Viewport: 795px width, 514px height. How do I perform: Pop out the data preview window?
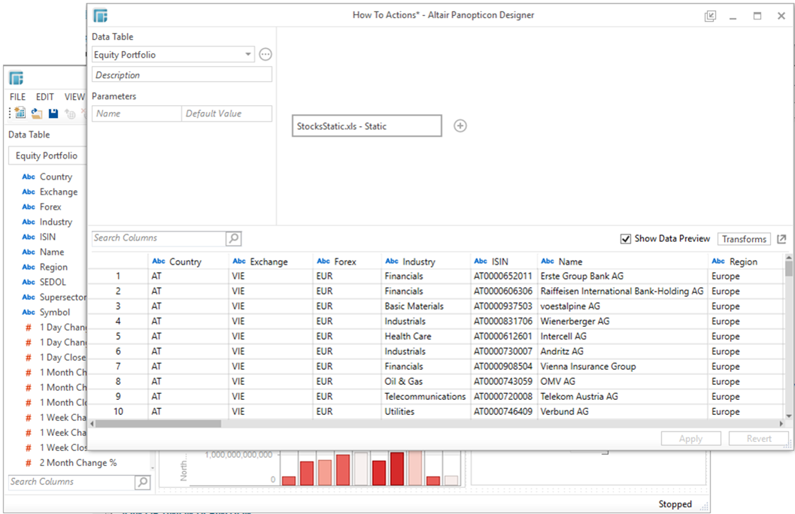pos(781,239)
